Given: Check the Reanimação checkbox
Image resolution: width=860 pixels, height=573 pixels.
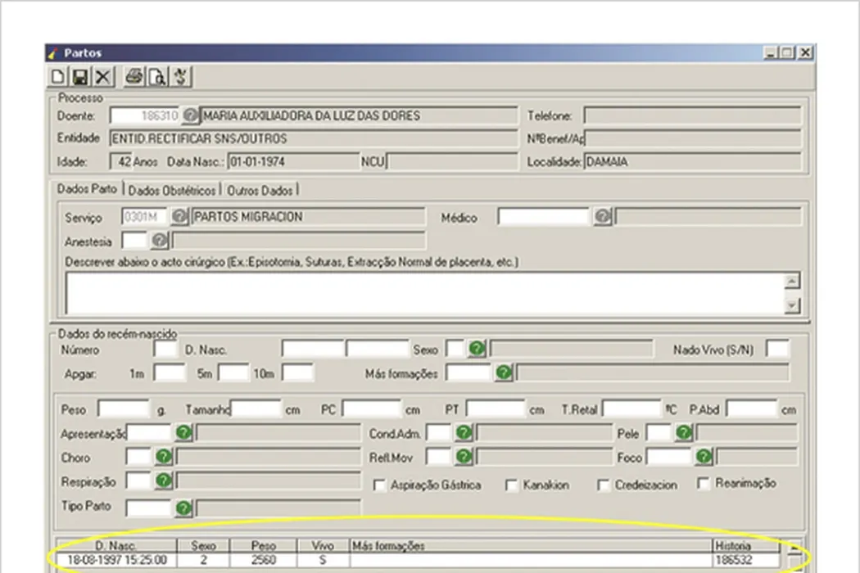Looking at the screenshot, I should point(704,483).
